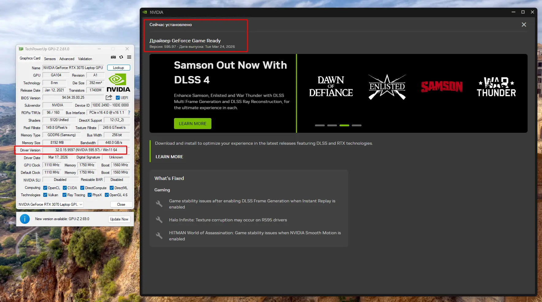Image resolution: width=542 pixels, height=302 pixels.
Task: Open the GPU-Z hamburger menu
Action: 129,57
